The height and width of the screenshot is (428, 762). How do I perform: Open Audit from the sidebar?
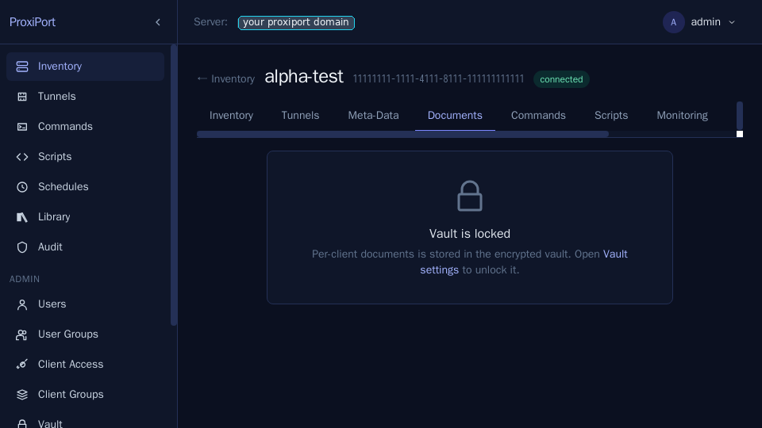pyautogui.click(x=85, y=247)
